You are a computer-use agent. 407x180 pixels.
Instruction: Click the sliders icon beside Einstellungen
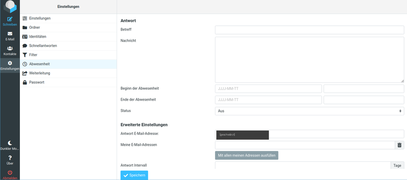pyautogui.click(x=25, y=18)
